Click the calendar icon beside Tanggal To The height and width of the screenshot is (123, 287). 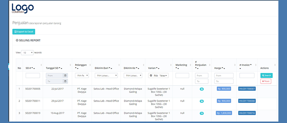(x=65, y=81)
